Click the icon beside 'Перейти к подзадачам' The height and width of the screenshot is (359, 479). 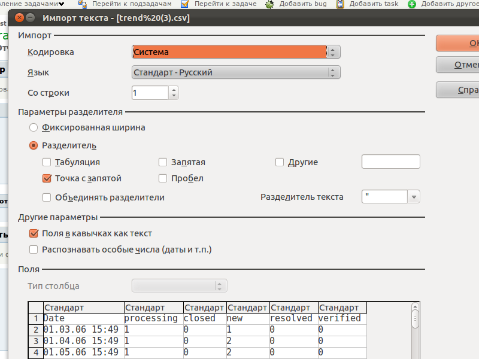click(83, 4)
